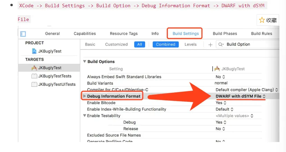The image size is (286, 152).
Task: Select the JKBuglyTest app target
Action: tap(49, 68)
